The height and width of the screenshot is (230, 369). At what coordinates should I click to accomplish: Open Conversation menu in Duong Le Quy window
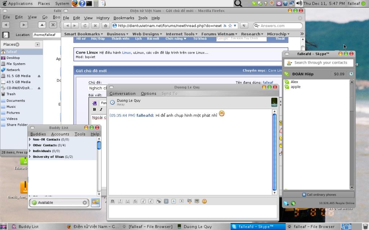pos(123,93)
